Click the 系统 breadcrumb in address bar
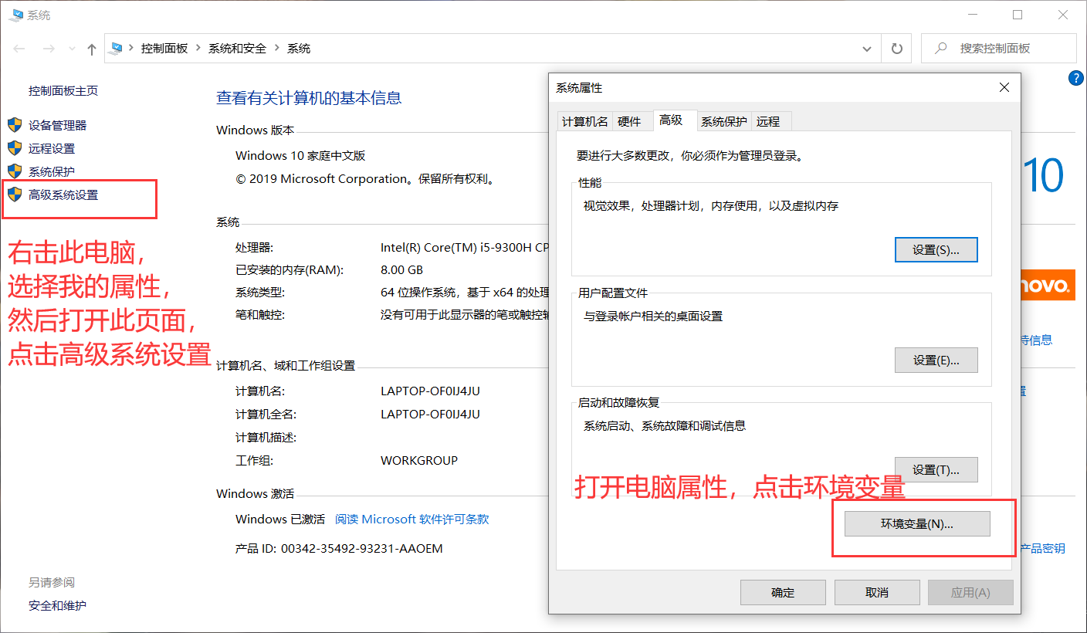Screen dimensions: 1087x633 click(x=299, y=48)
